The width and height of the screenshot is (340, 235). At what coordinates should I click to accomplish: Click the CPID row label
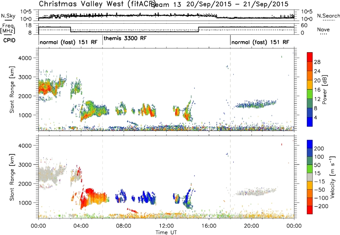[9, 40]
